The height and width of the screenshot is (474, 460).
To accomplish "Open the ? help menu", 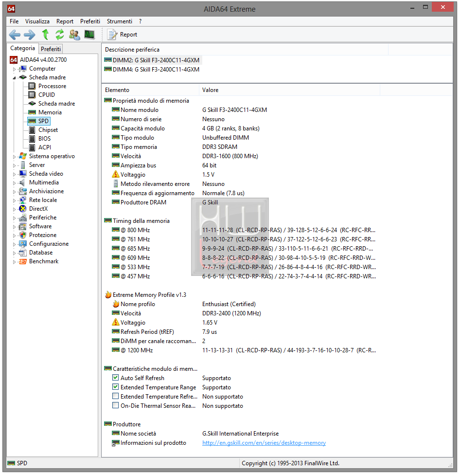I will (x=140, y=21).
